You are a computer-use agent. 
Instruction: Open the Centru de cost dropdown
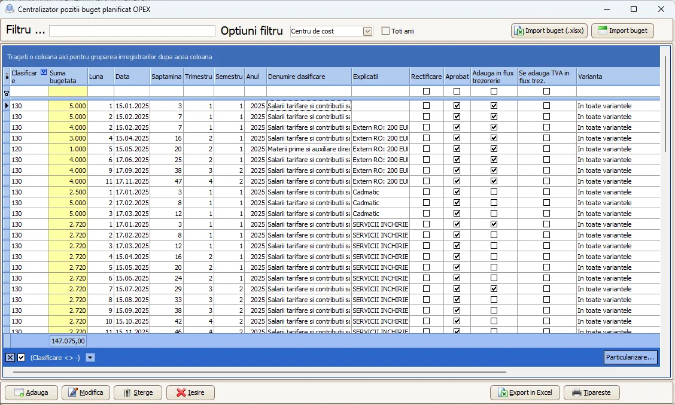(x=367, y=32)
